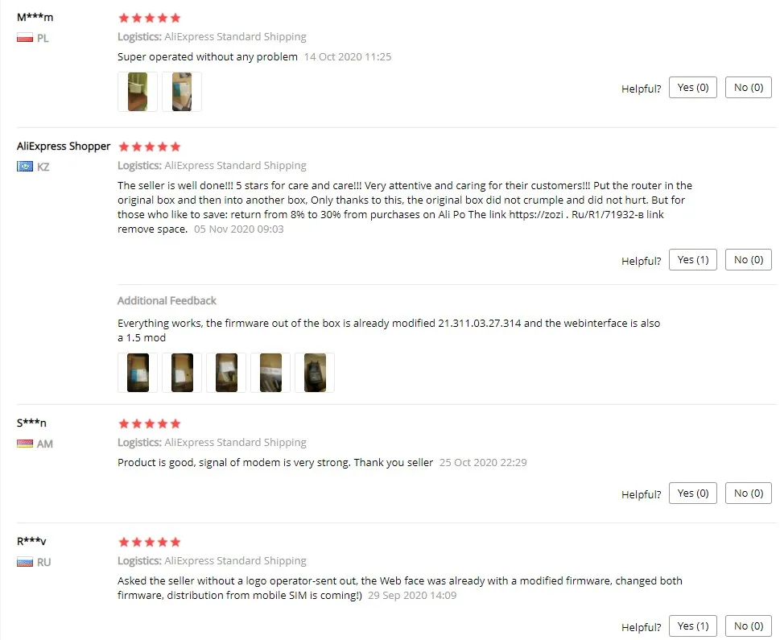
Task: View first photo in Additional Feedback section
Action: coord(138,373)
